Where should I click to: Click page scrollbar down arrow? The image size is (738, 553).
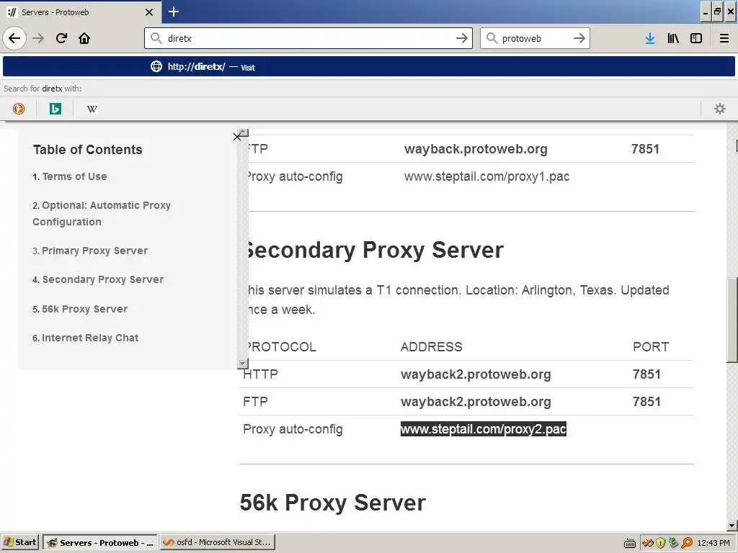tap(732, 526)
